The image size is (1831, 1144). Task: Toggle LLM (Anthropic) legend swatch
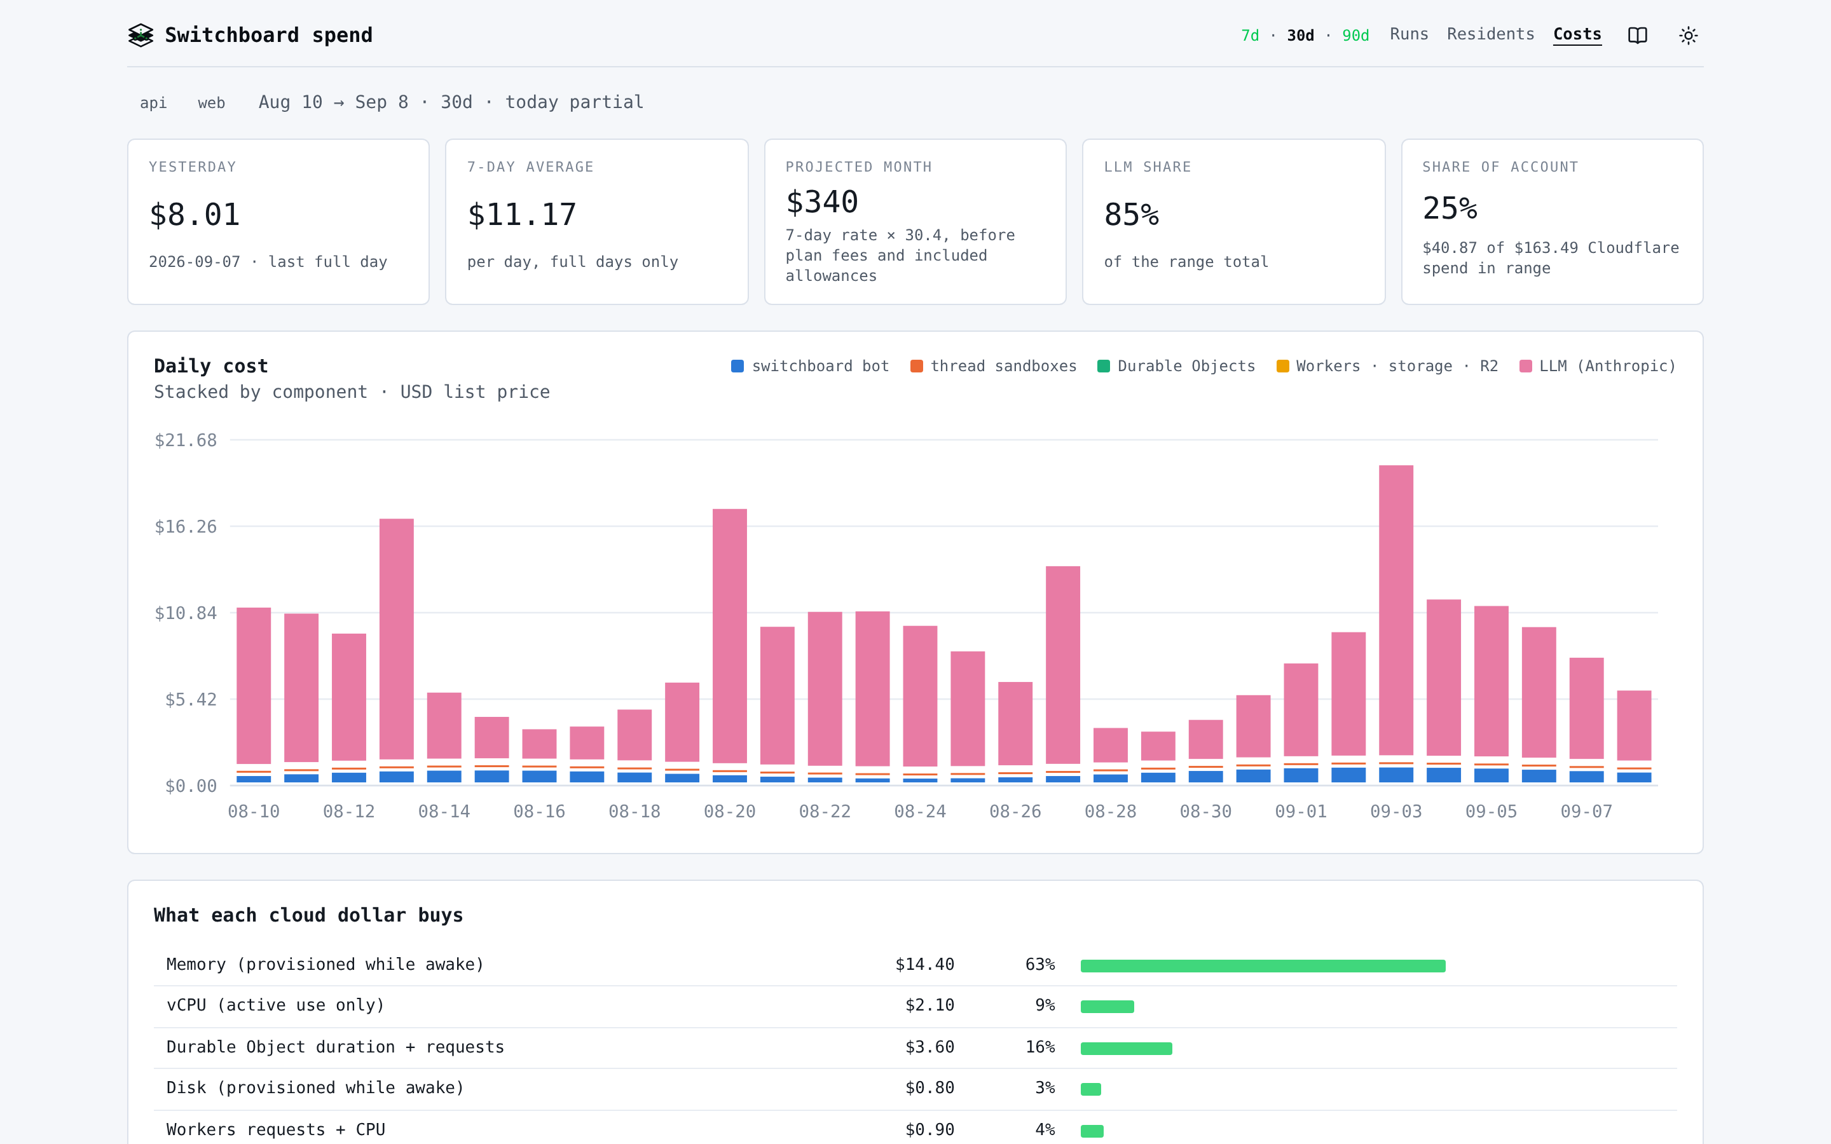(x=1525, y=366)
